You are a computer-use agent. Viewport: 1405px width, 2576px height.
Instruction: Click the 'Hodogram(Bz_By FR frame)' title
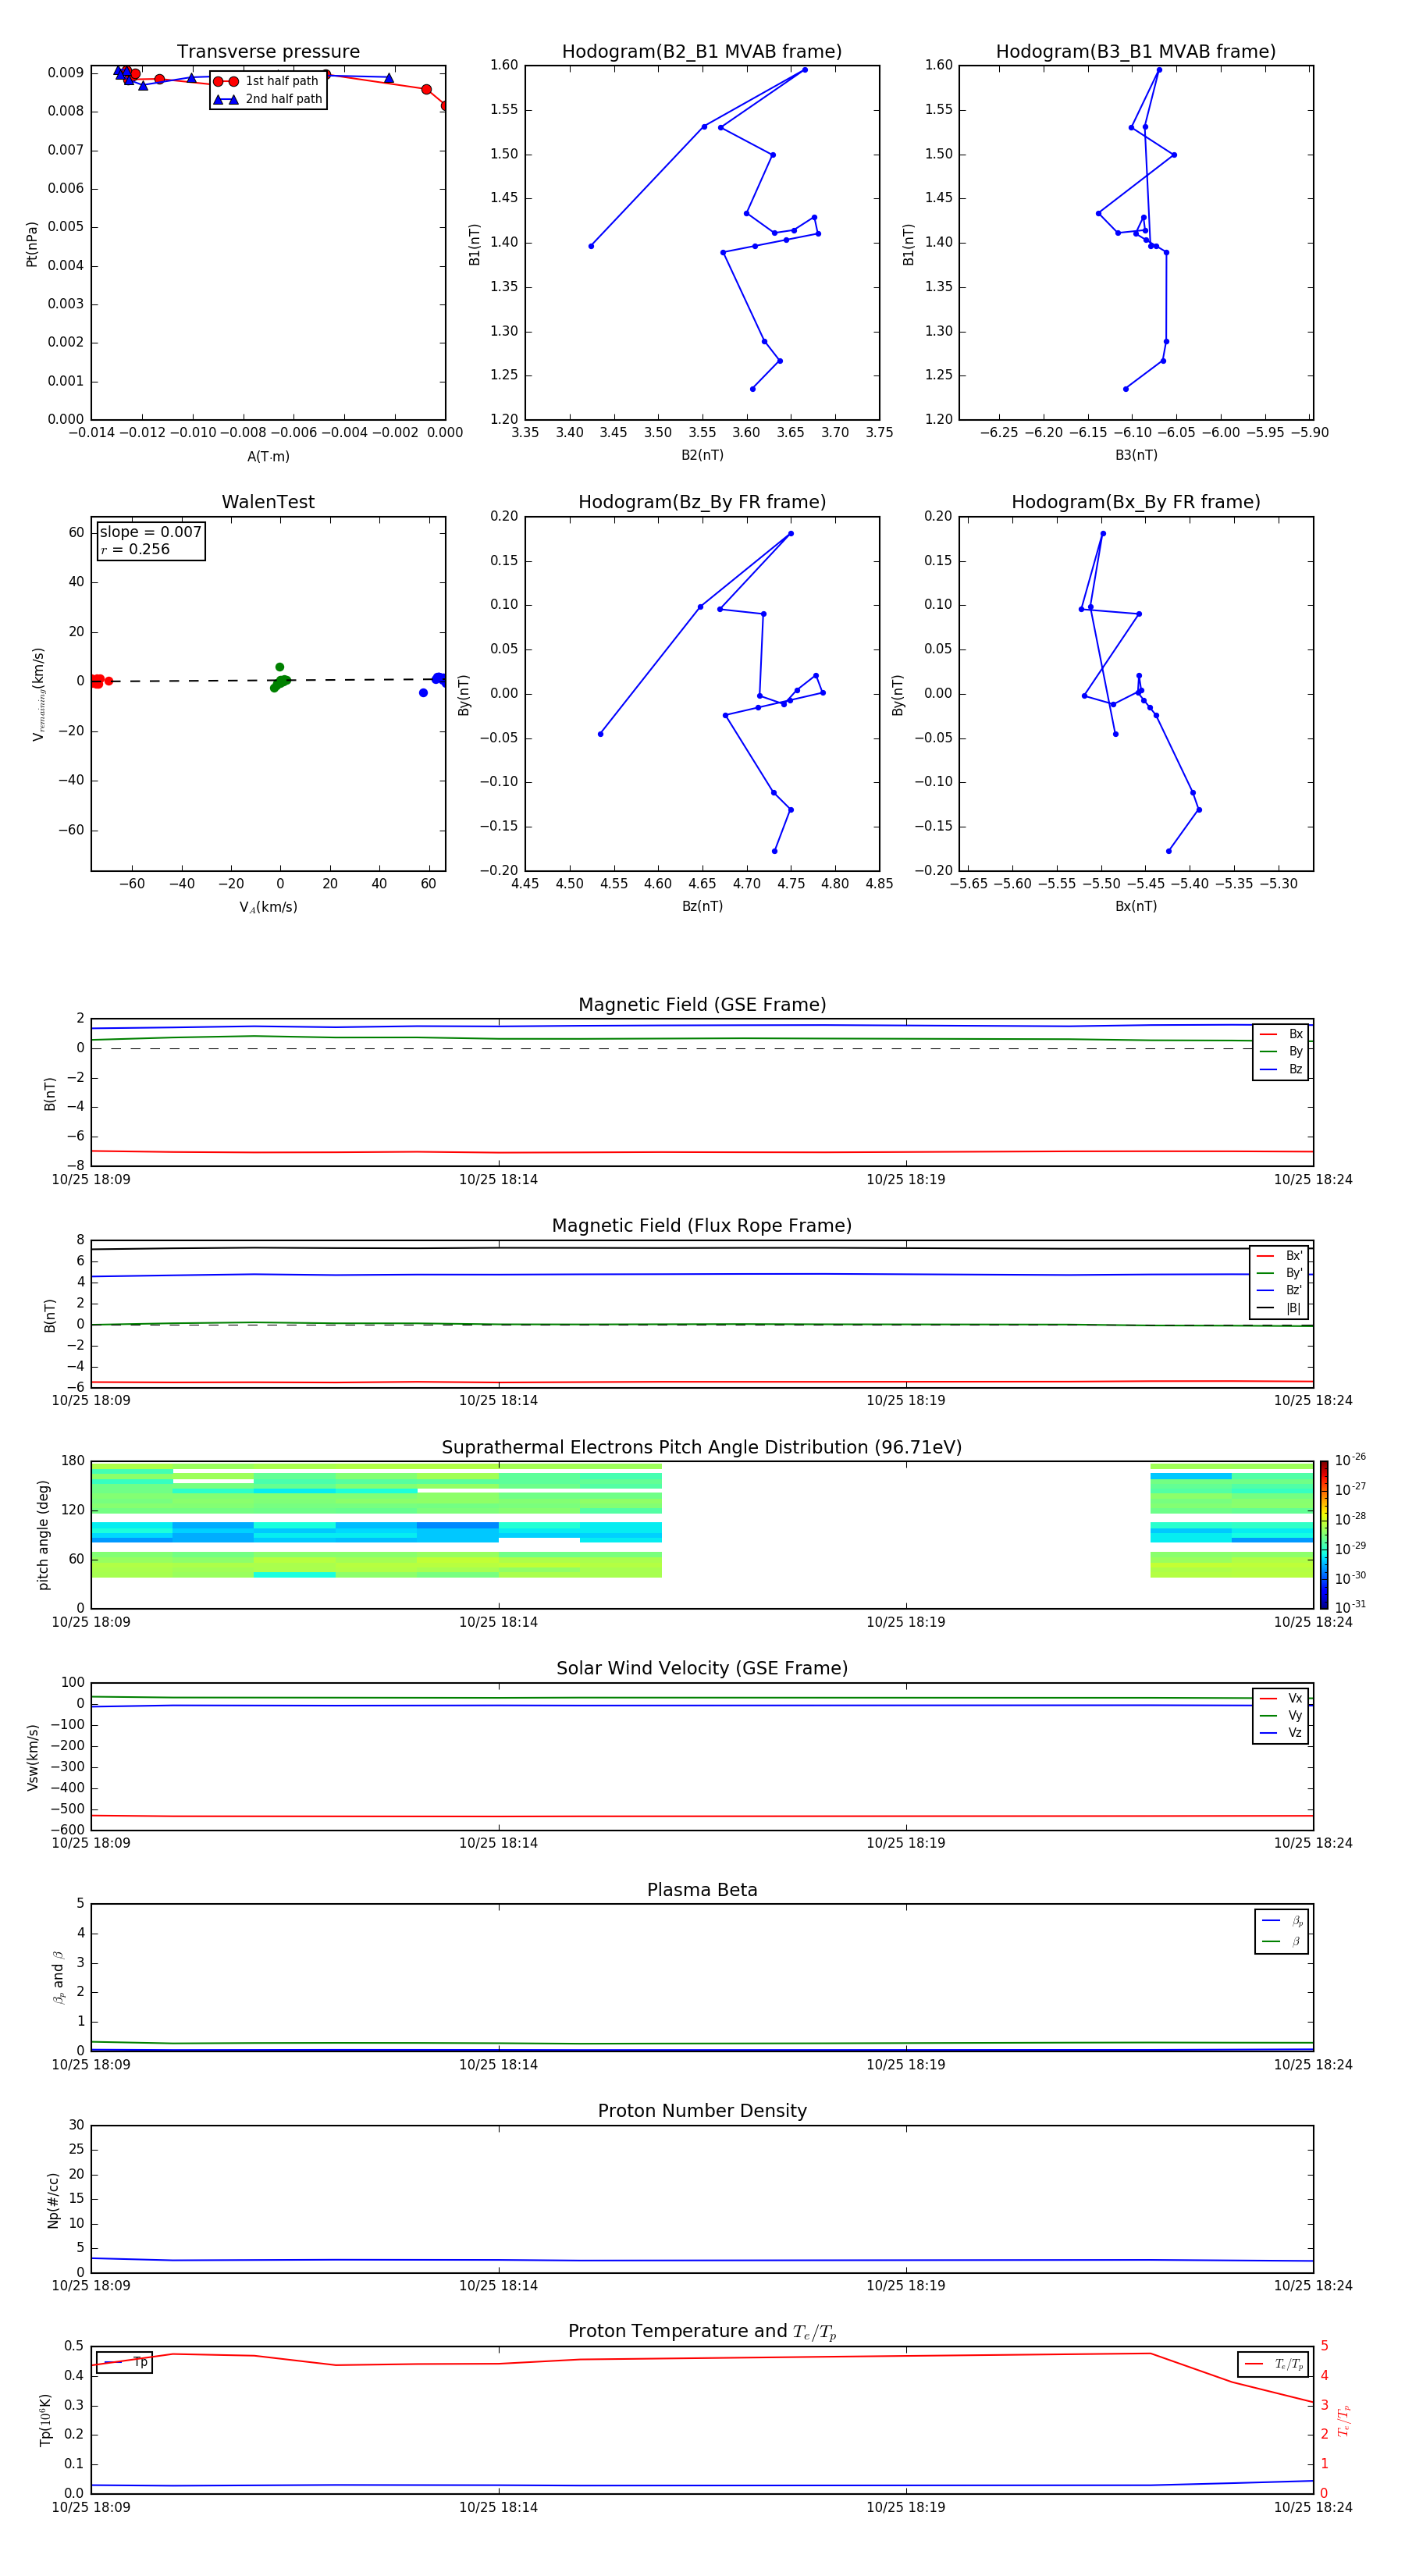(702, 502)
